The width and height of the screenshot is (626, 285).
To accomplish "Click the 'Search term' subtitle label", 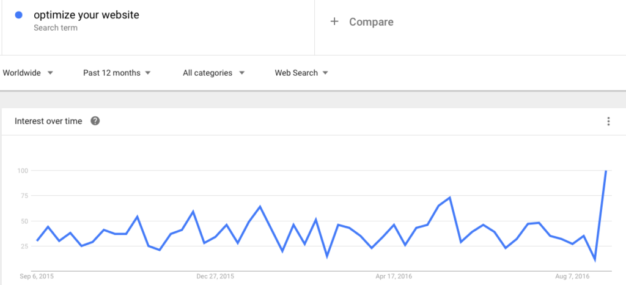I will [56, 28].
